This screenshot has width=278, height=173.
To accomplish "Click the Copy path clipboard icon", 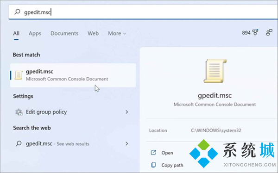I will [153, 165].
